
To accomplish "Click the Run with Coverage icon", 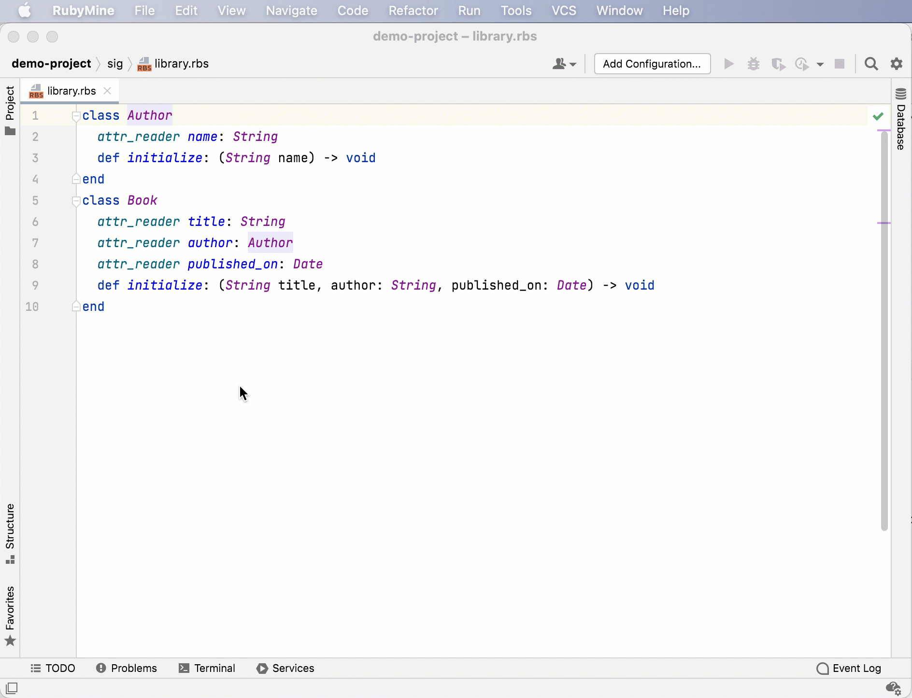I will click(x=778, y=64).
